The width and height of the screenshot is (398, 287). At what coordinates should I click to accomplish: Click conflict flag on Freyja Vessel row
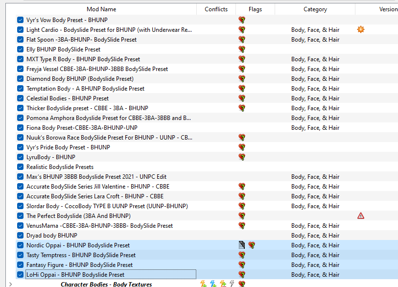pyautogui.click(x=242, y=69)
